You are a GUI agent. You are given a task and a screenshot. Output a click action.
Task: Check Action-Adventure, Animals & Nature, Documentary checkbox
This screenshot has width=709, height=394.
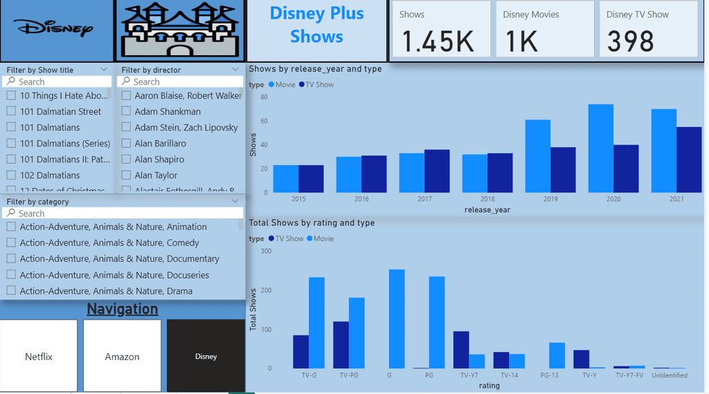pyautogui.click(x=11, y=258)
